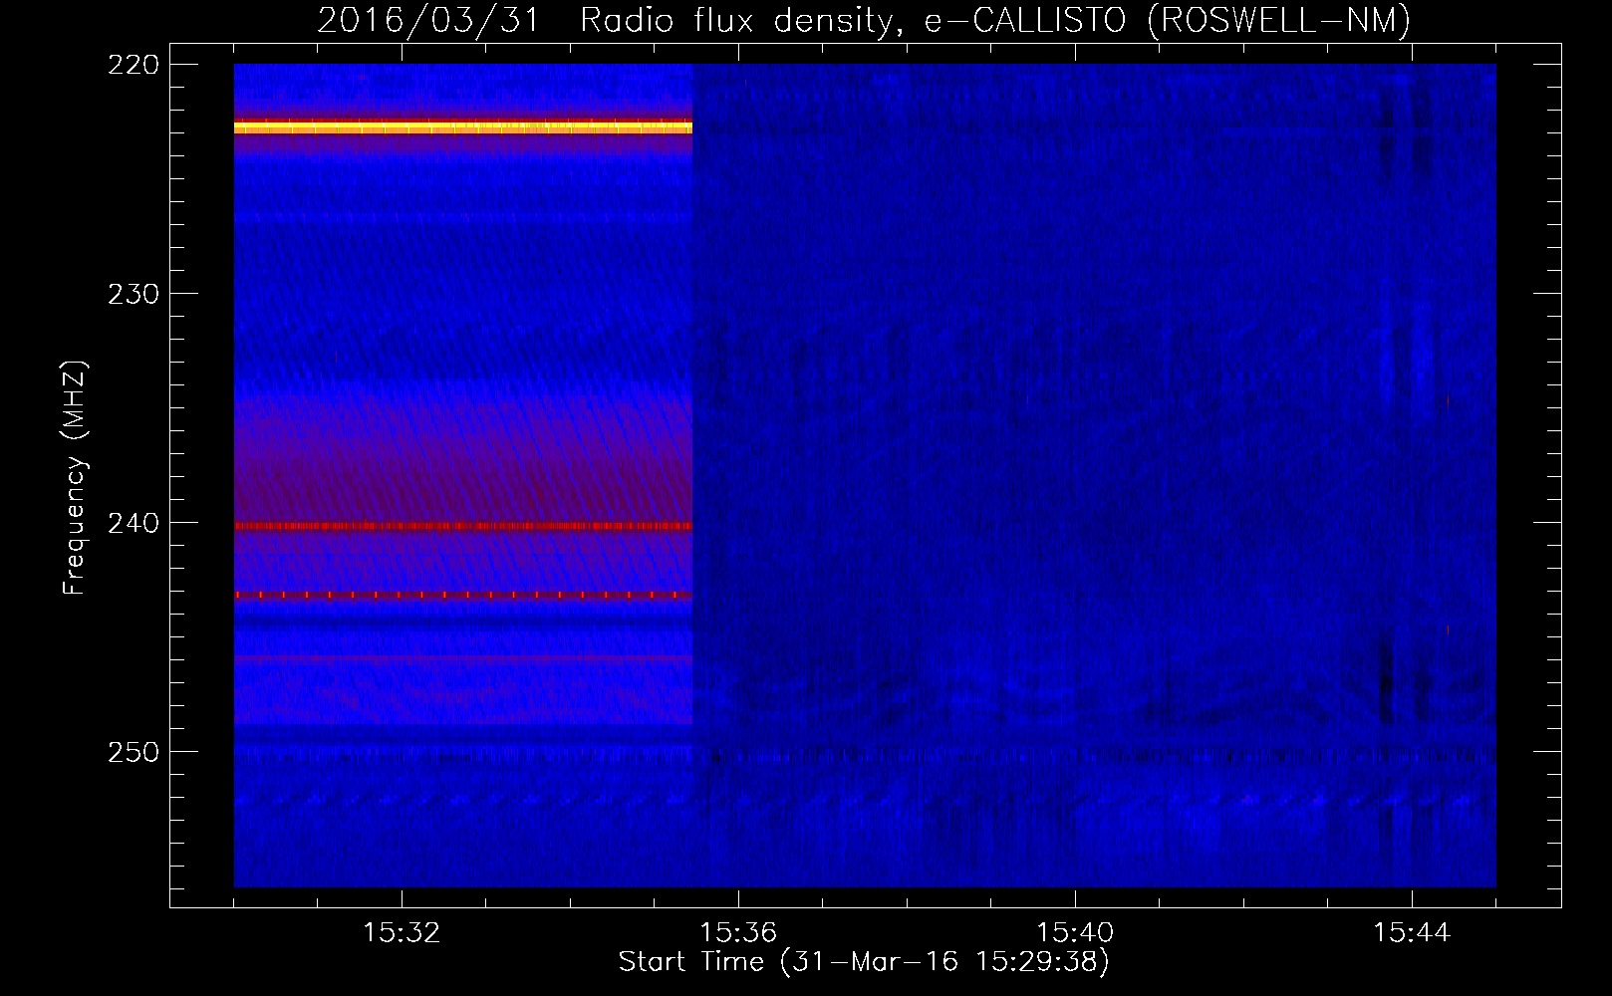Image resolution: width=1612 pixels, height=996 pixels.
Task: Select the 'Frequency (MHZ)' axis label
Action: (75, 478)
